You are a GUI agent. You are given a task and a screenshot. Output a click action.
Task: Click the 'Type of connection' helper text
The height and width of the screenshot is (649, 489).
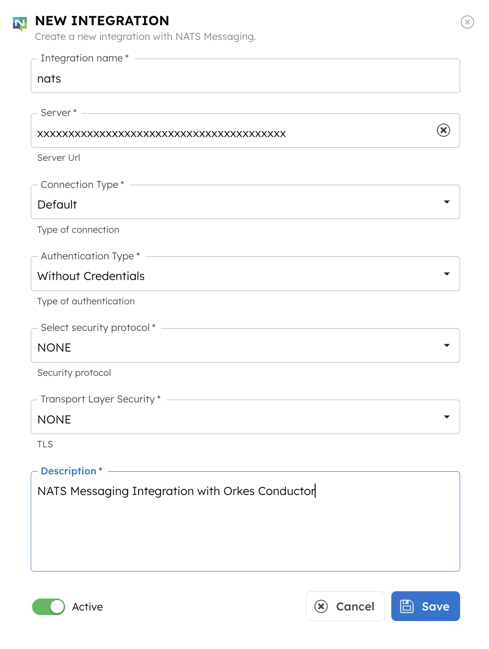[x=78, y=230]
